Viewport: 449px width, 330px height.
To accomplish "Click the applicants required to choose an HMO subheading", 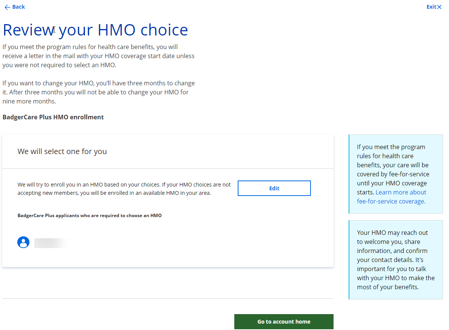I will coord(89,216).
